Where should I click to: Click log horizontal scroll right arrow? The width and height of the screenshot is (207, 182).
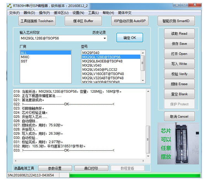pyautogui.click(x=143, y=161)
